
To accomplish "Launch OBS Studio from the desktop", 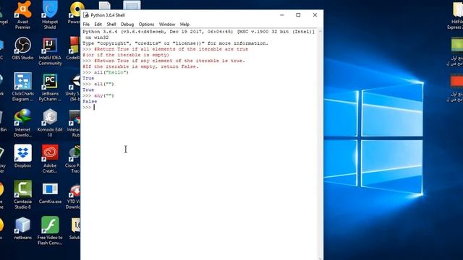I will click(22, 48).
